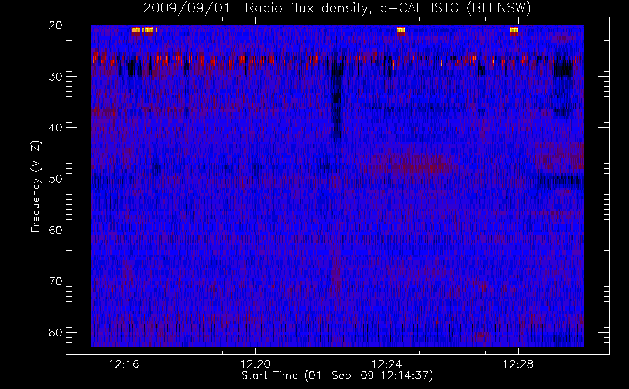This screenshot has height=389, width=629.
Task: Click the '50' frequency tick label
Action: coord(56,179)
